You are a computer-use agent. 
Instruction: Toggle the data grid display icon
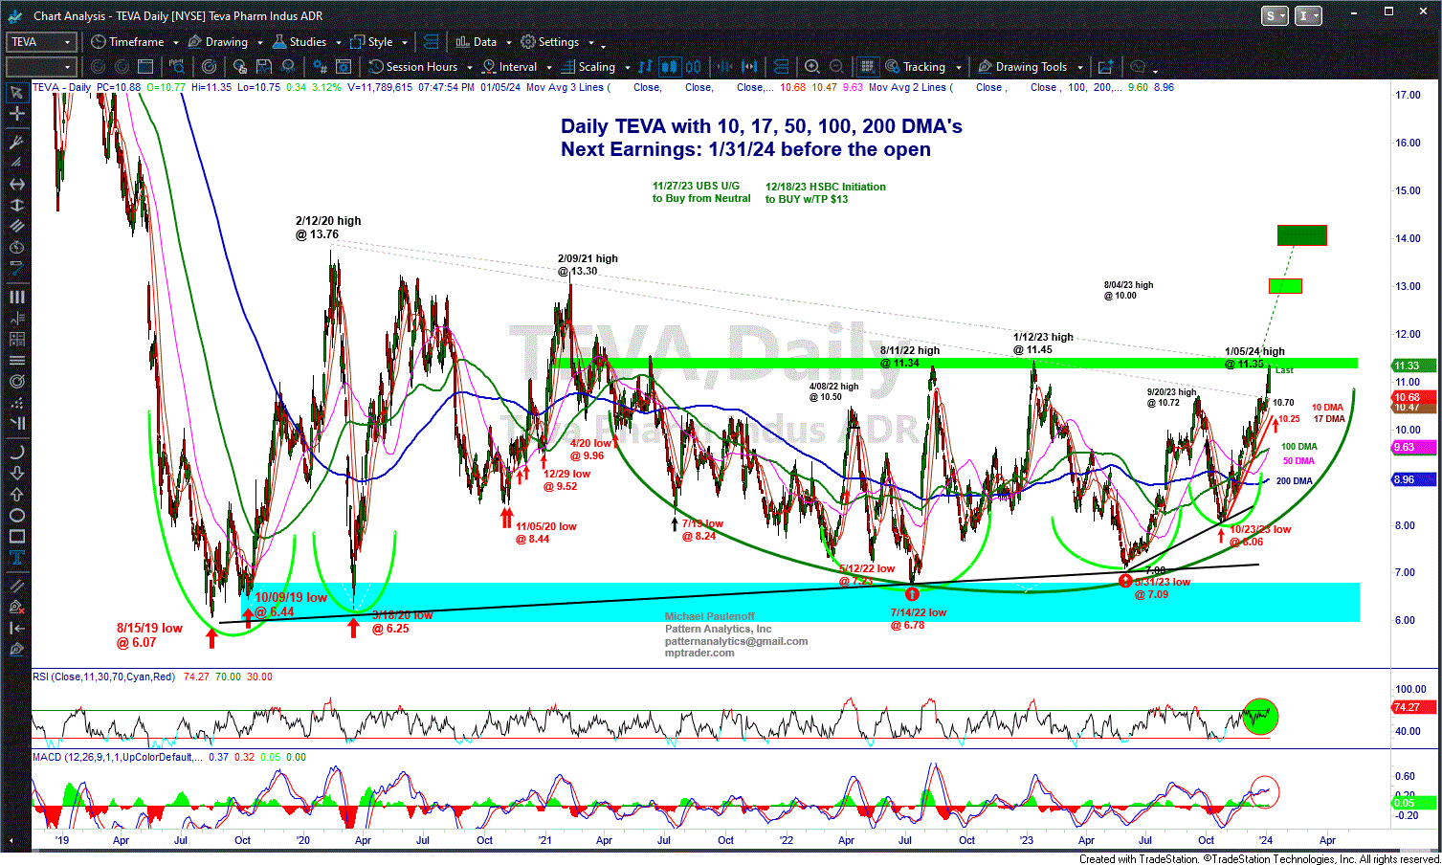[x=867, y=67]
